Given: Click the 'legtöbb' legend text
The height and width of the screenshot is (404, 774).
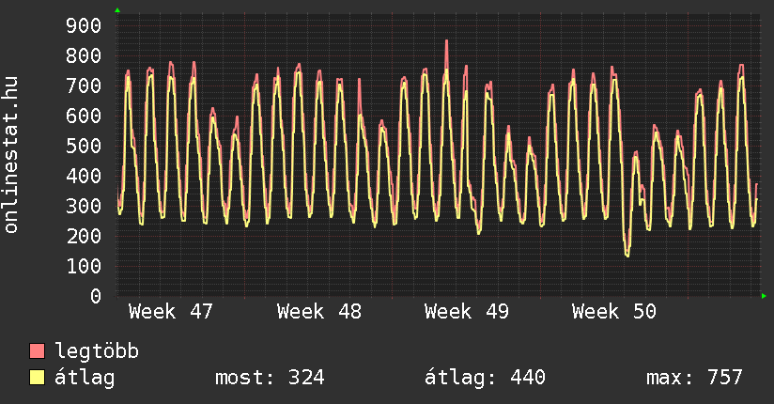Looking at the screenshot, I should (97, 352).
